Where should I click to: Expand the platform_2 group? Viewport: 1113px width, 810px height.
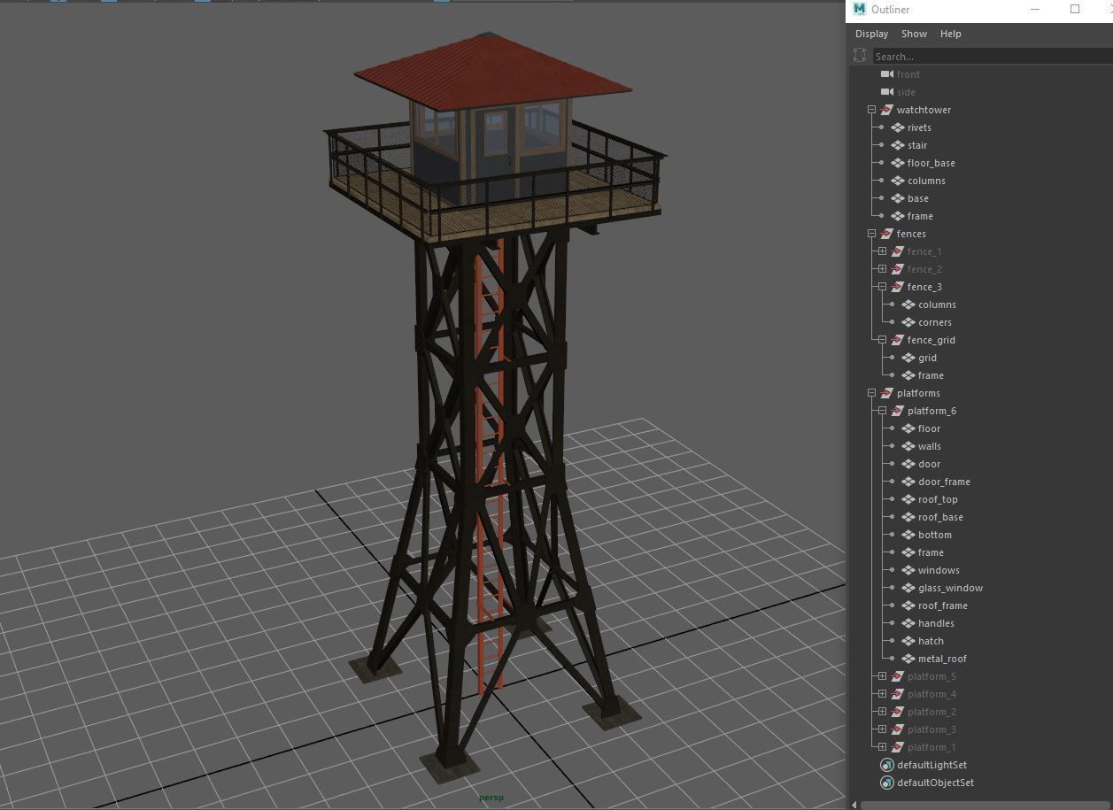882,712
